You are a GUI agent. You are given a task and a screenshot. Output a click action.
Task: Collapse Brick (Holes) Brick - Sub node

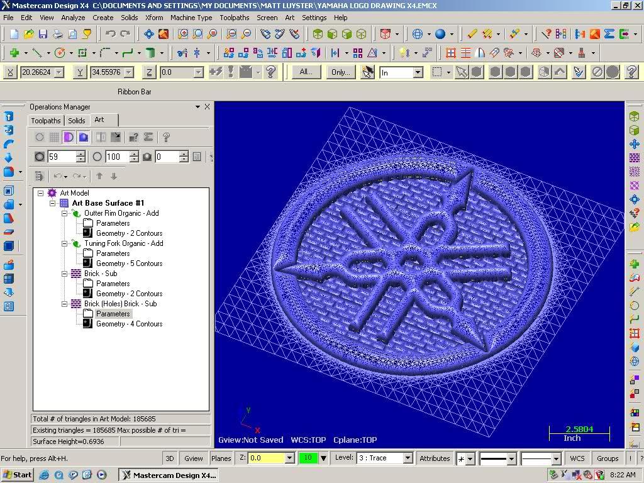(x=65, y=304)
